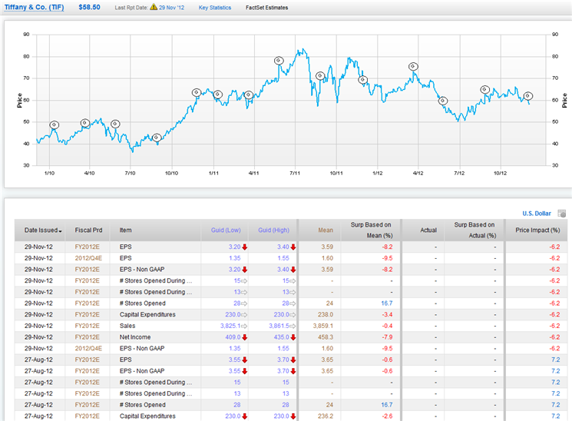Click the Sales item cell
The height and width of the screenshot is (421, 572).
coord(127,326)
